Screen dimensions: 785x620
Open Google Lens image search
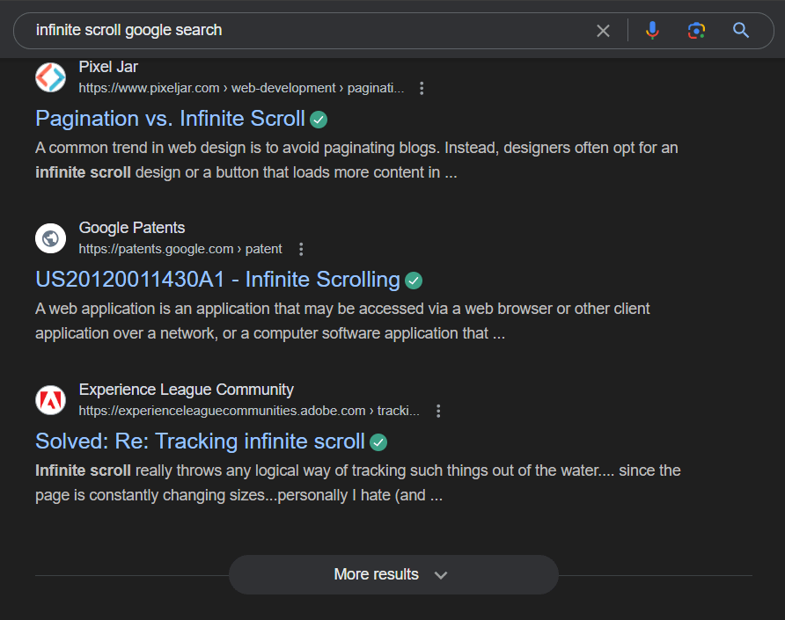tap(696, 31)
